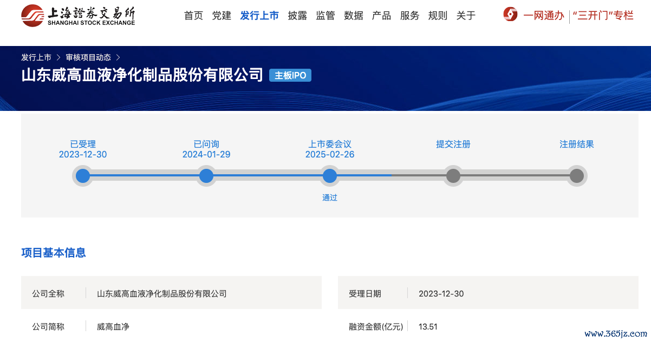Click the 受理日期 field label
Screen dimensions: 651x342
pyautogui.click(x=365, y=294)
